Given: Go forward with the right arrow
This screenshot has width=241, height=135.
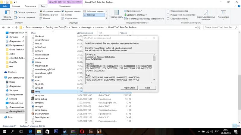Looking at the screenshot, I should [9, 27].
